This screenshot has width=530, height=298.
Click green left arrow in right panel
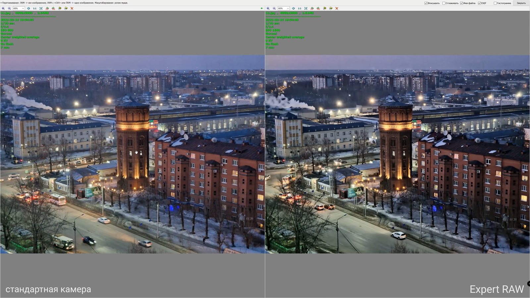pos(262,8)
